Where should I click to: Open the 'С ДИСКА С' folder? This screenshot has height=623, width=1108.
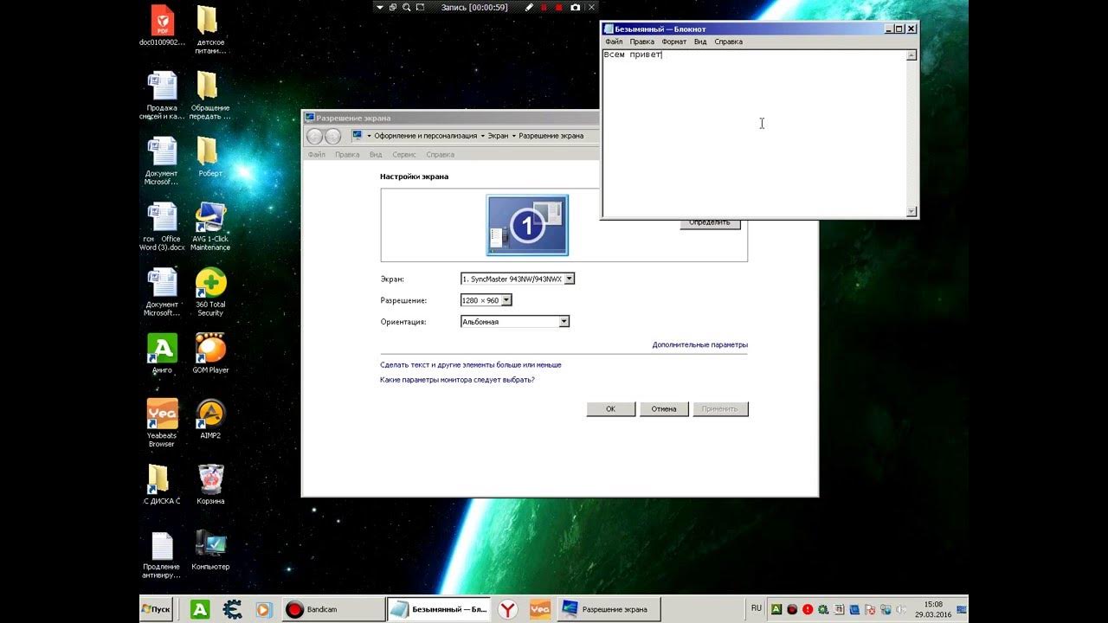[162, 485]
